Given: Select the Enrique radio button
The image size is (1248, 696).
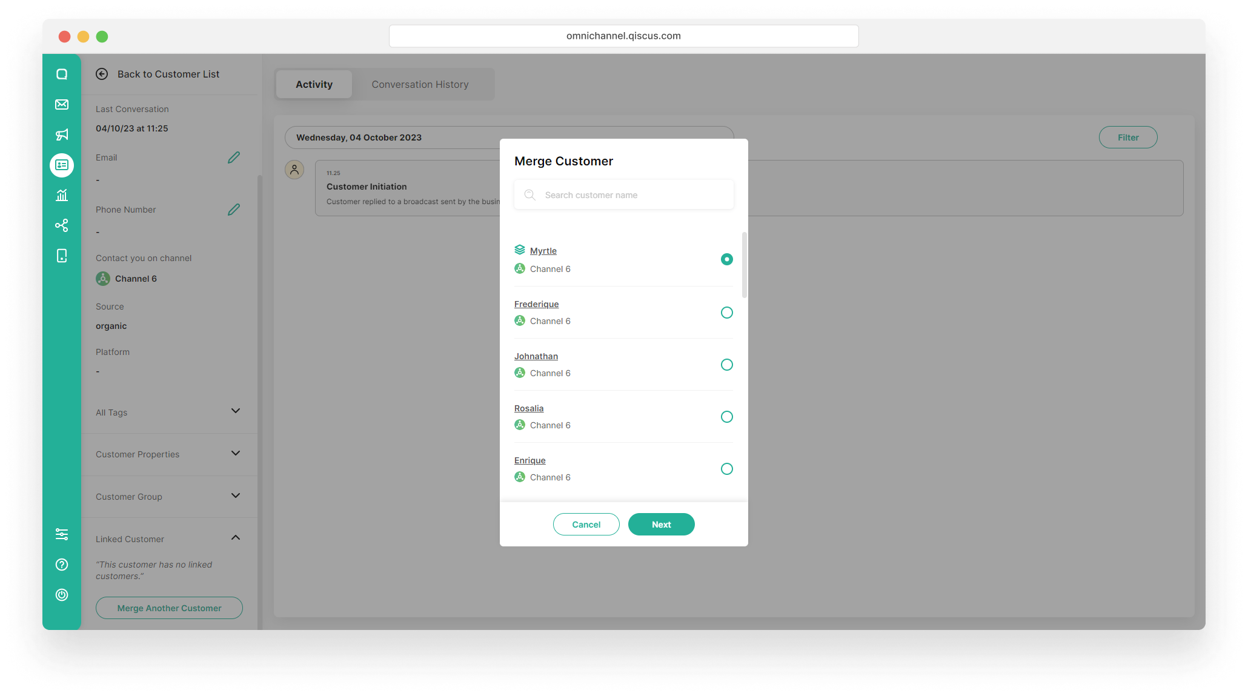Looking at the screenshot, I should [726, 469].
